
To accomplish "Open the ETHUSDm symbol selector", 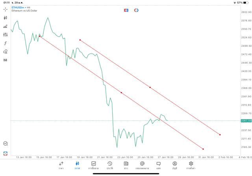I will click(18, 7).
